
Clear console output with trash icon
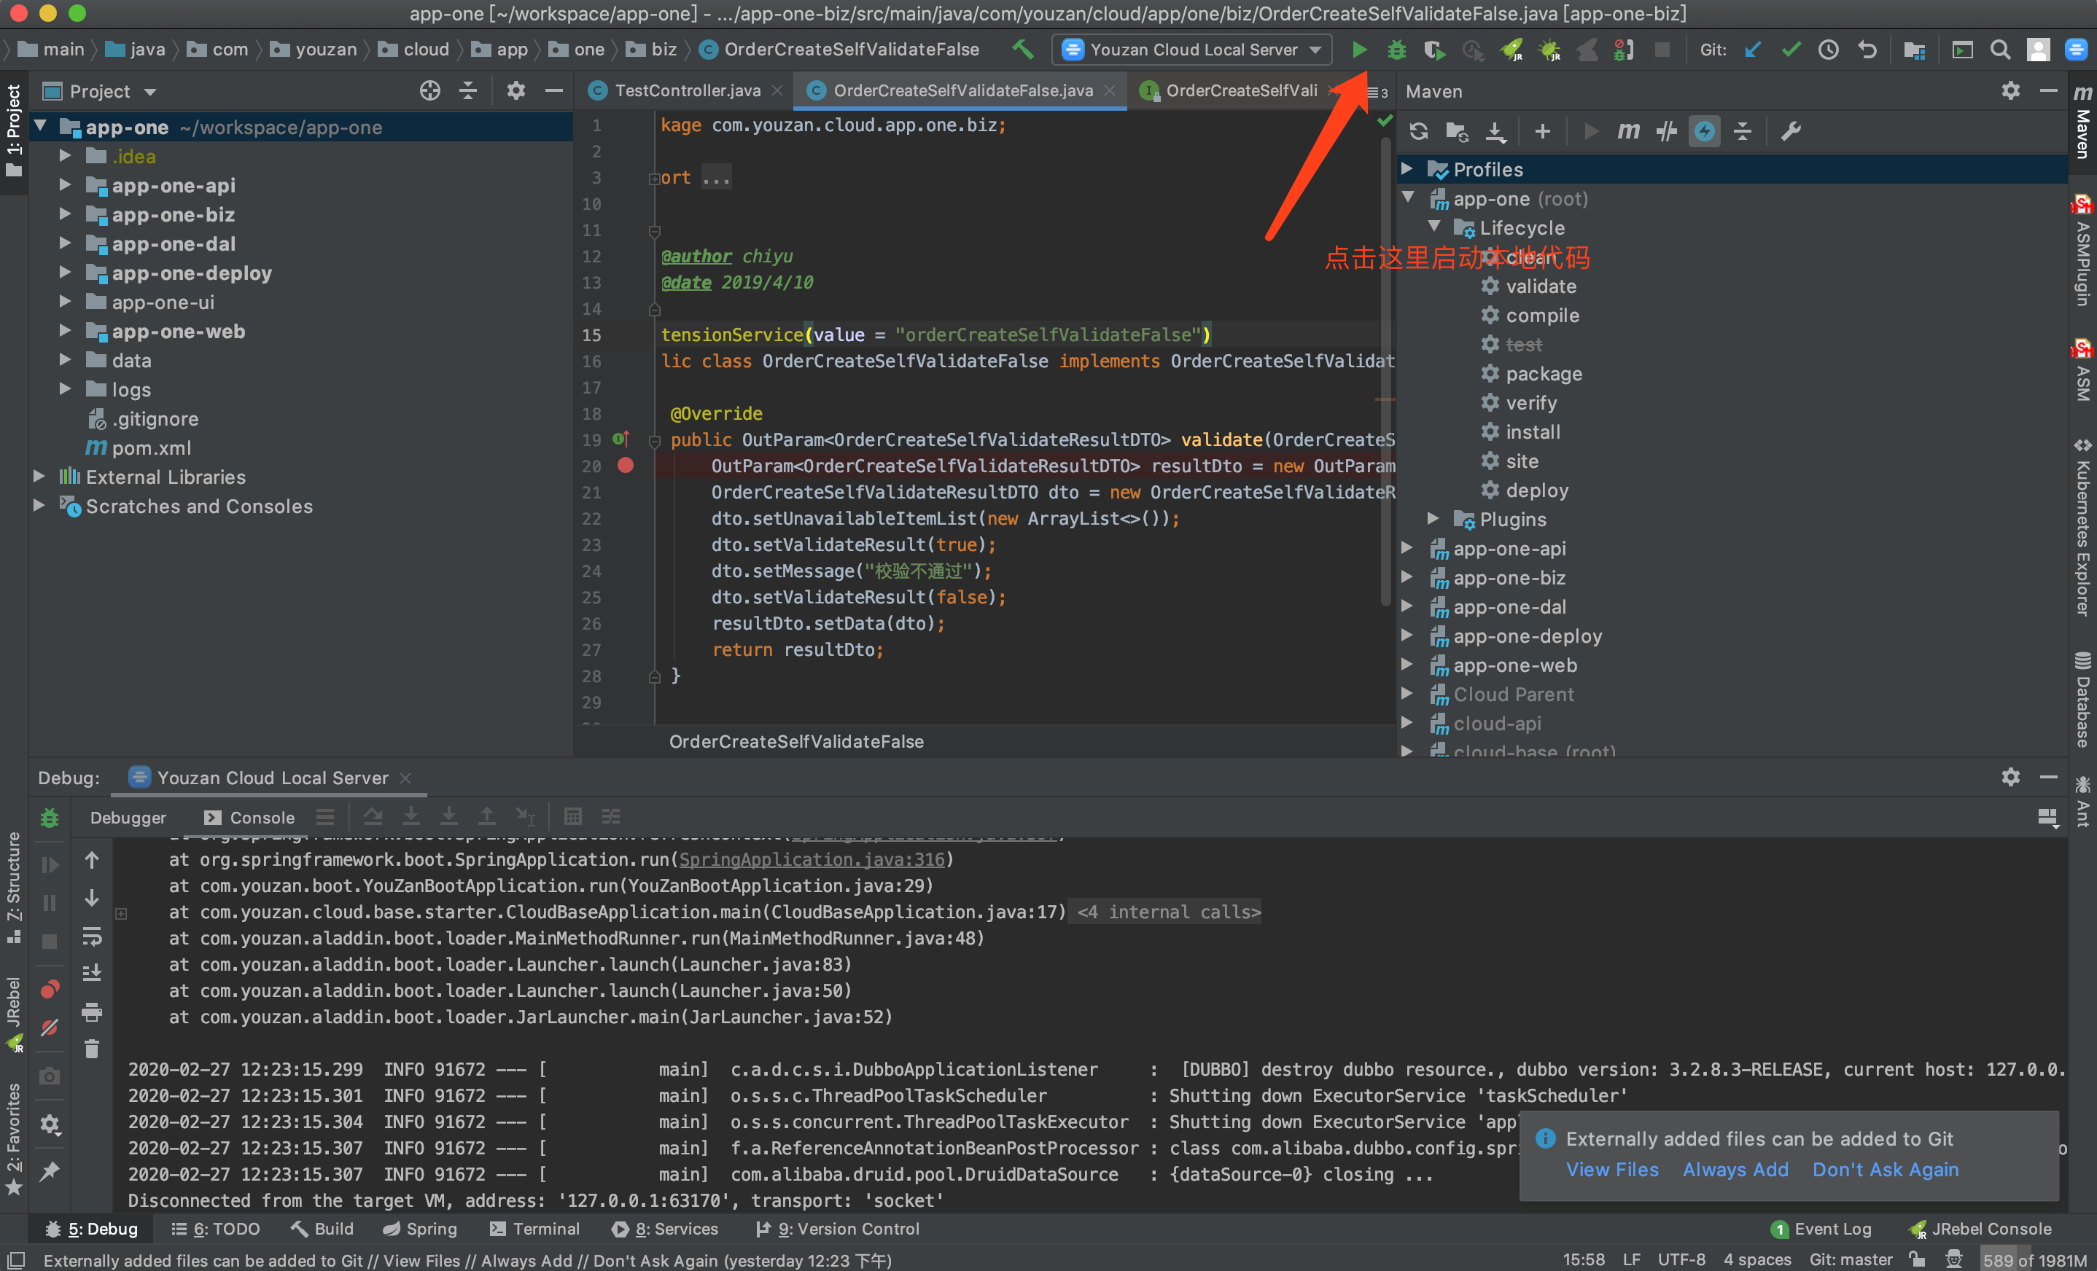(x=92, y=1048)
